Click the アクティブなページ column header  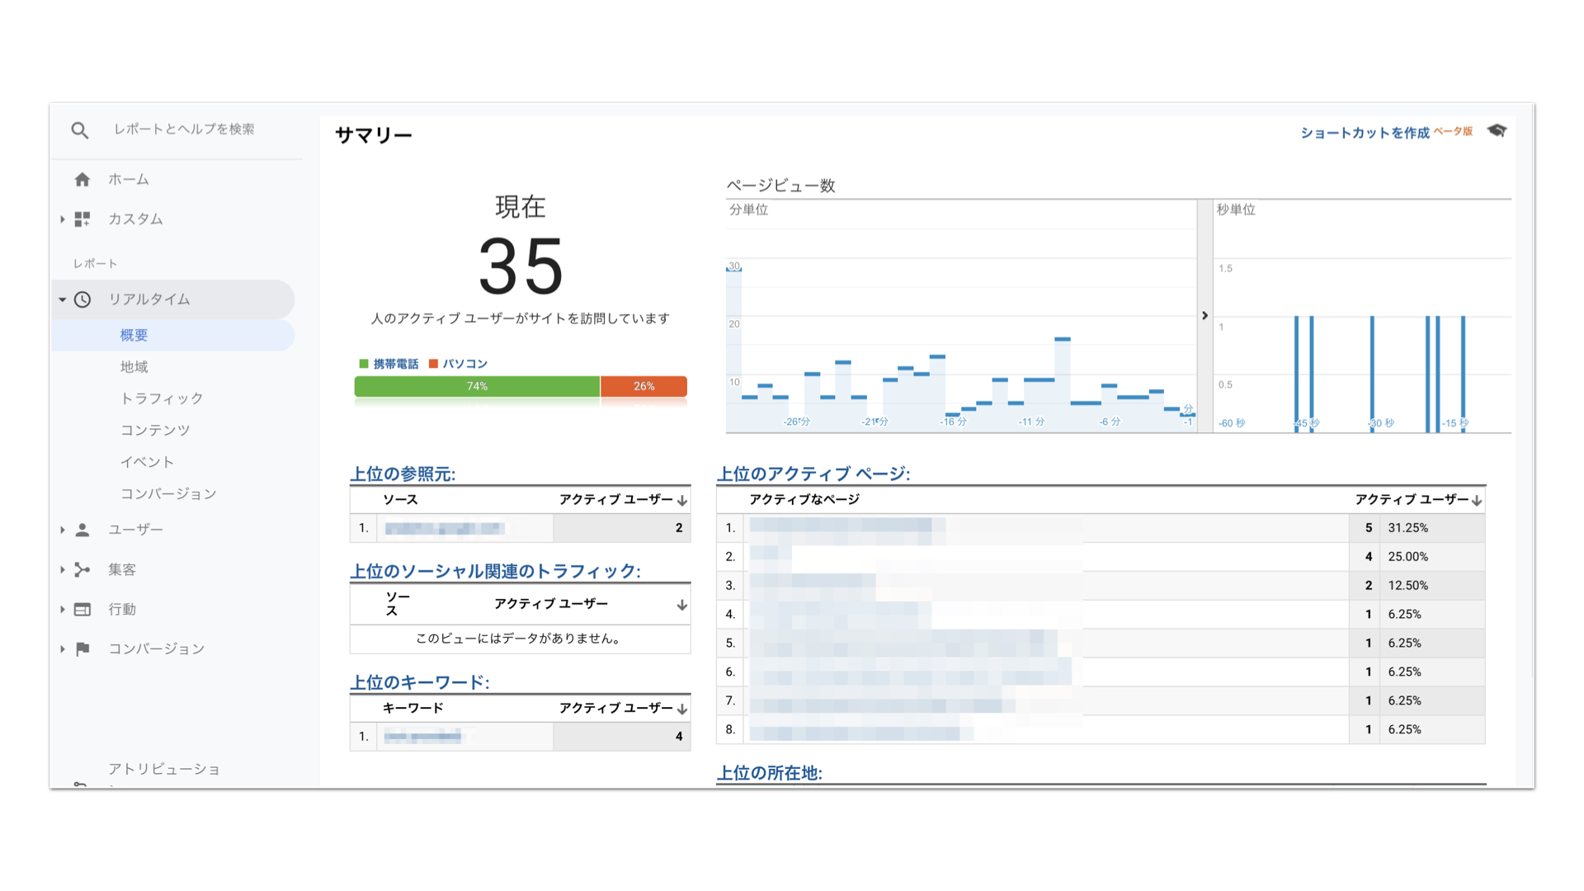[x=804, y=500]
